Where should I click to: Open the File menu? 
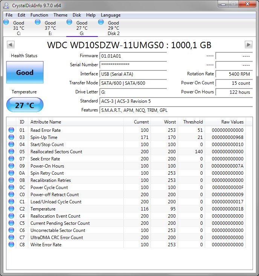[9, 15]
